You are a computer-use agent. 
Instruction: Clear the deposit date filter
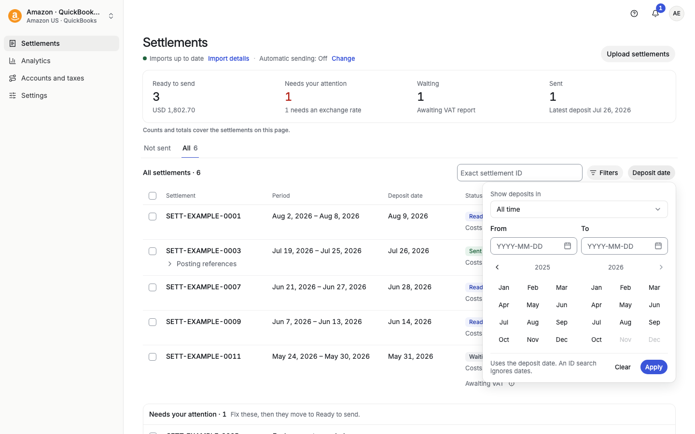coord(623,367)
